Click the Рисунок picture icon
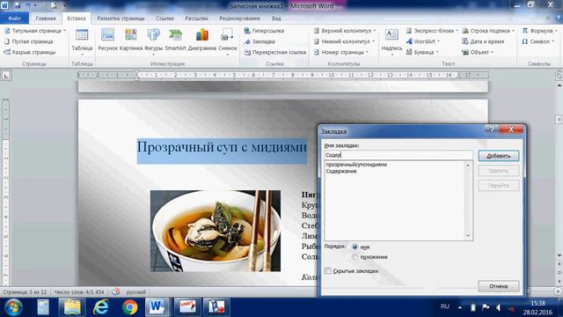563x317 pixels. click(x=107, y=40)
